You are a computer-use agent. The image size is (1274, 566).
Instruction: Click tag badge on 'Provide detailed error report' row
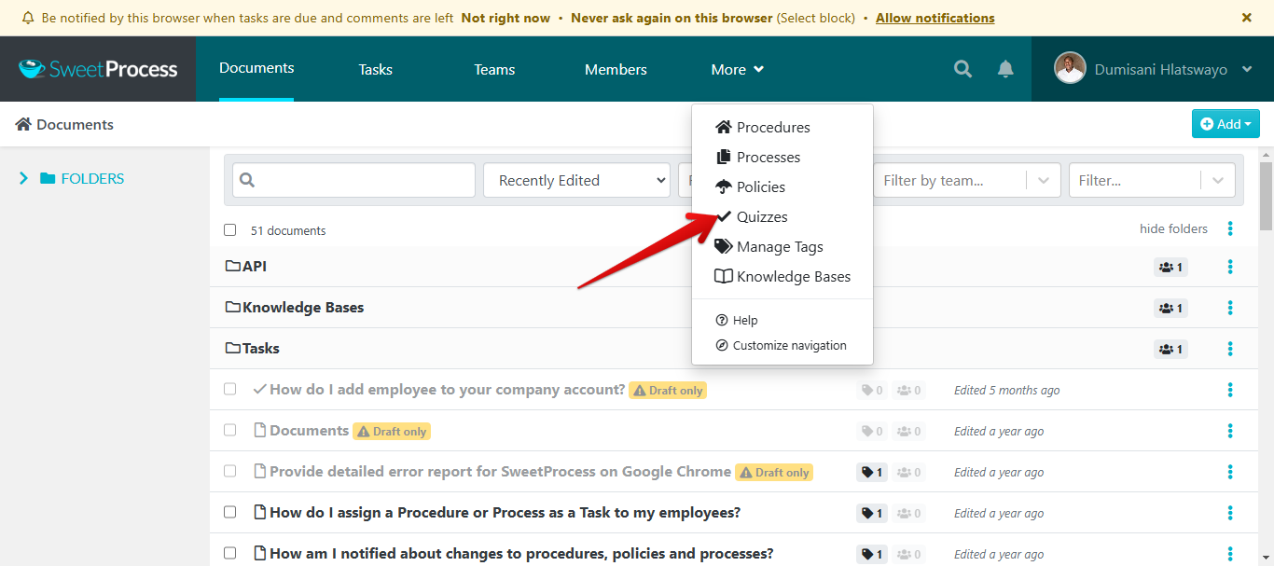click(872, 473)
